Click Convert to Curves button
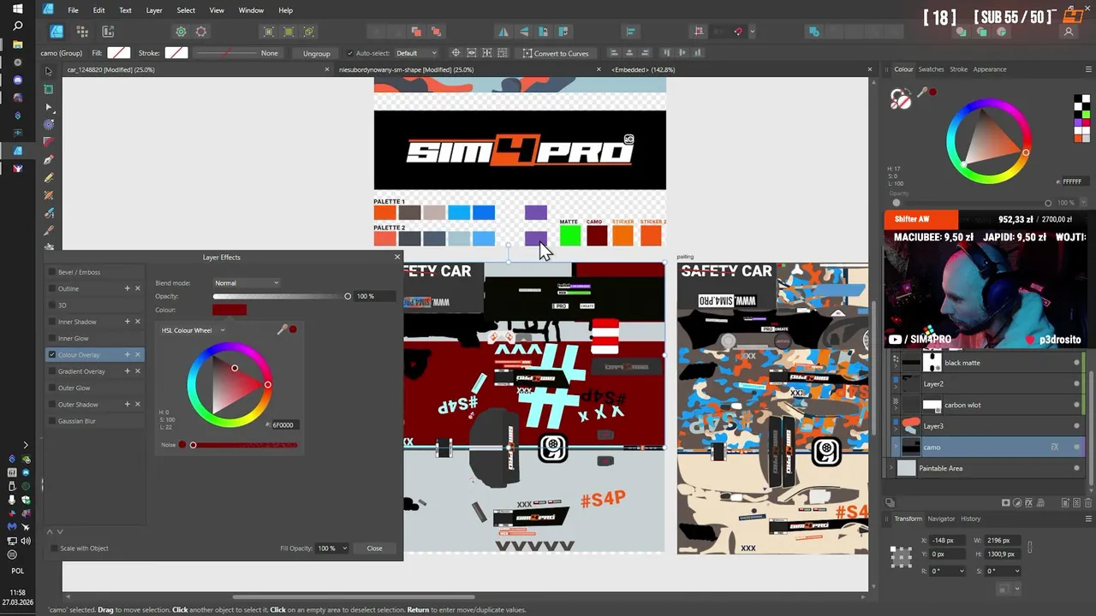 (556, 53)
